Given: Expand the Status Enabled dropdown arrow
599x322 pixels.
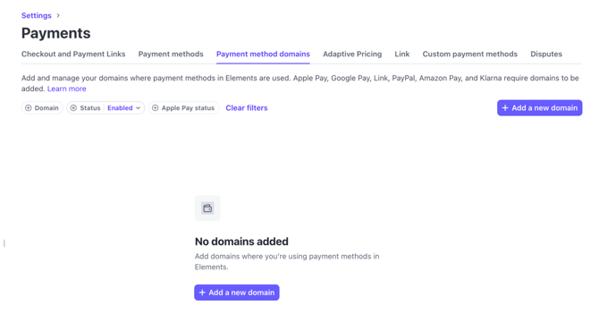Looking at the screenshot, I should [139, 108].
